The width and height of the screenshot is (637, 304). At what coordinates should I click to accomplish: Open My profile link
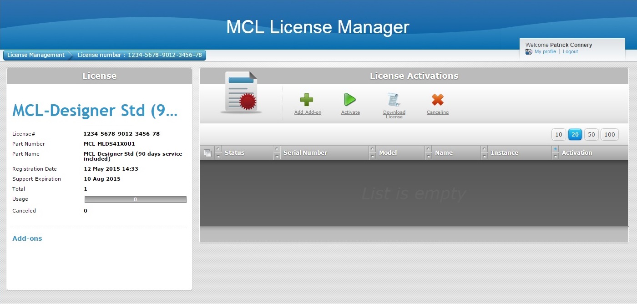(545, 52)
